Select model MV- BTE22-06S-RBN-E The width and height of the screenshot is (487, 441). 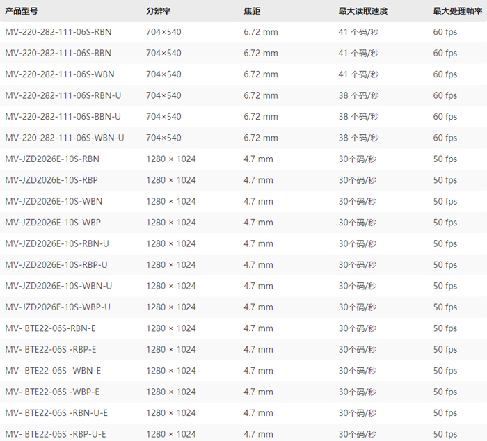50,328
